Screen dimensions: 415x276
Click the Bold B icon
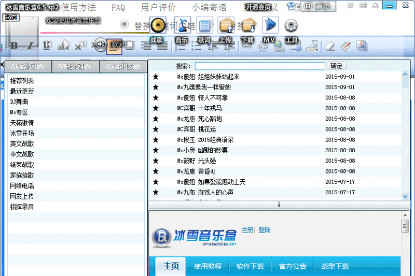pyautogui.click(x=15, y=46)
